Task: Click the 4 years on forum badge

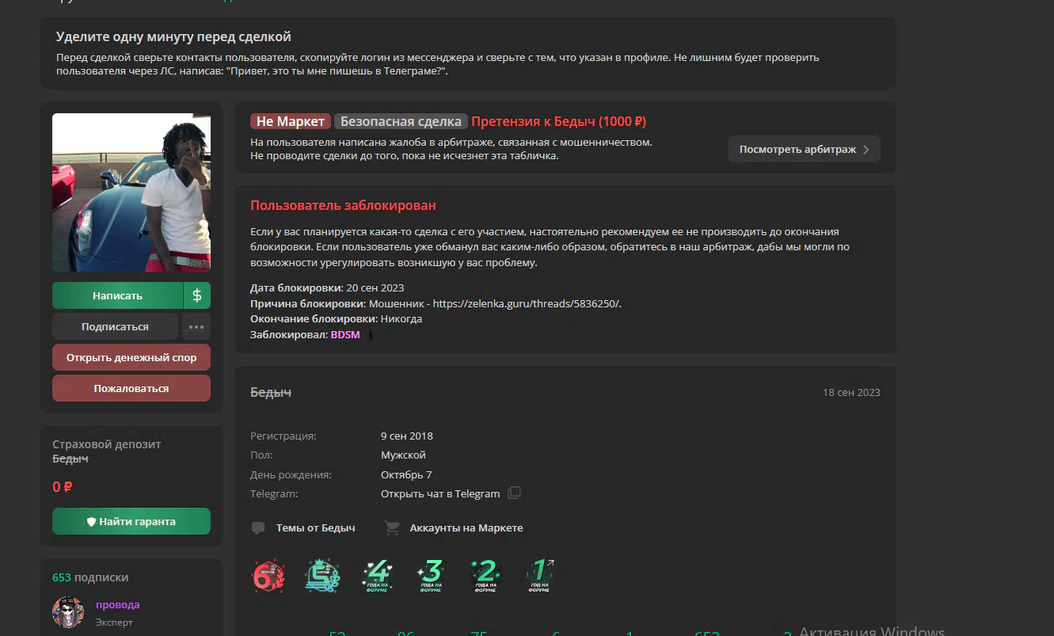Action: click(378, 576)
